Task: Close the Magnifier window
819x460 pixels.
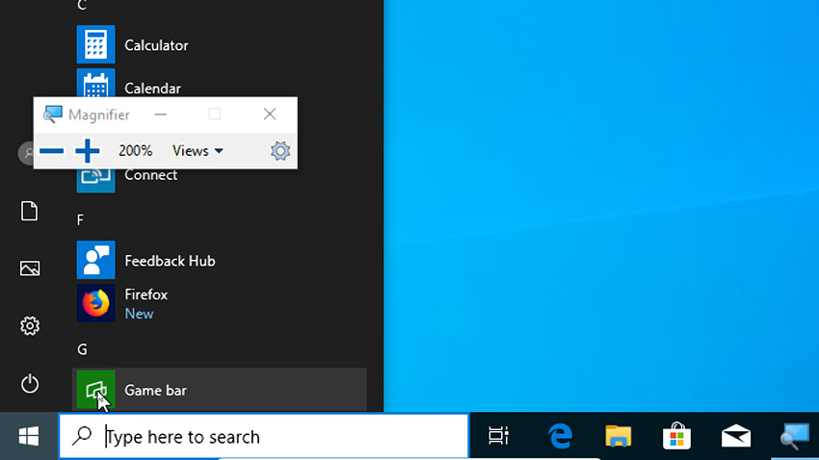Action: 270,115
